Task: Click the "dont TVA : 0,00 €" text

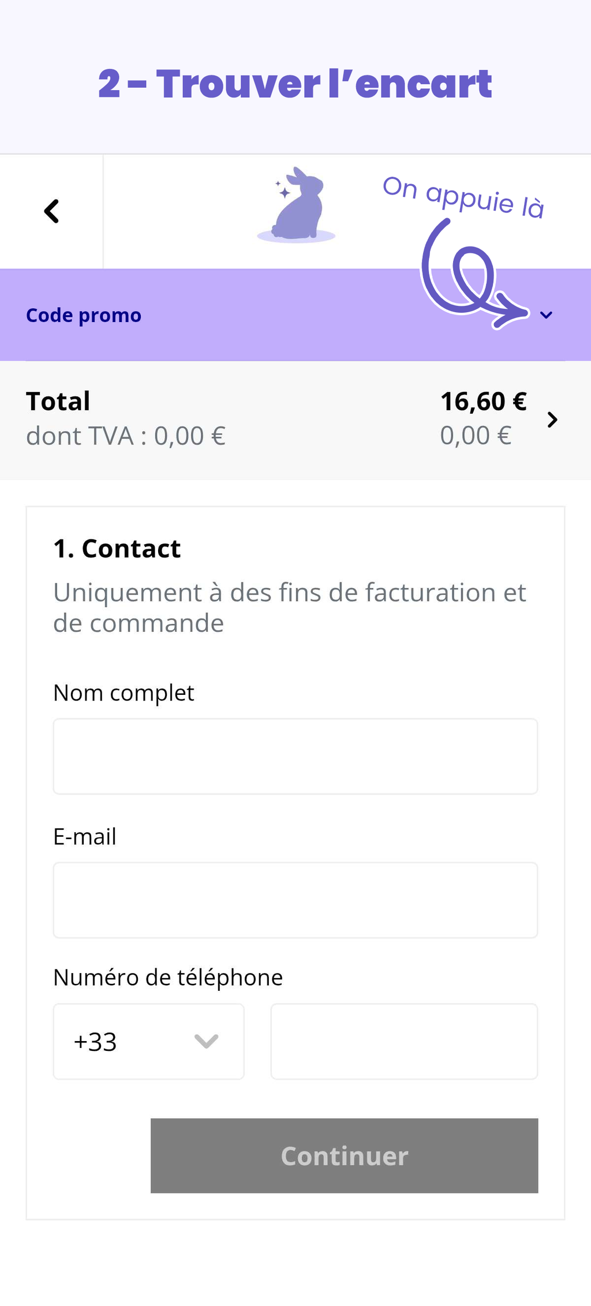Action: click(x=126, y=436)
